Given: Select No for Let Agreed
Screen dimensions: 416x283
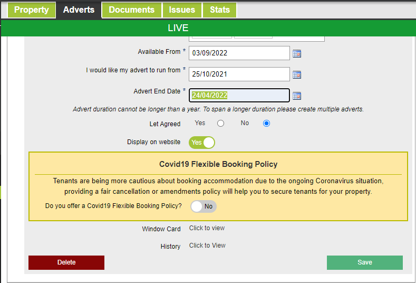Looking at the screenshot, I should [x=266, y=124].
